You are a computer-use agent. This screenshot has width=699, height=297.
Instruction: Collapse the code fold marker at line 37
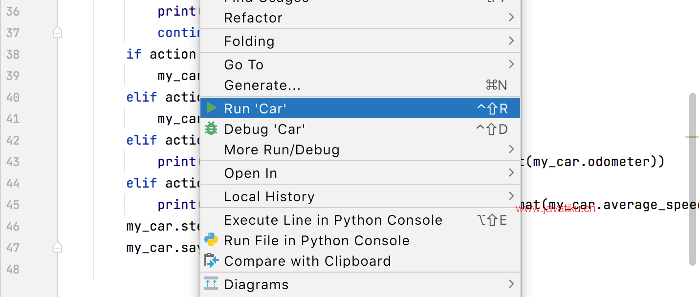(58, 33)
